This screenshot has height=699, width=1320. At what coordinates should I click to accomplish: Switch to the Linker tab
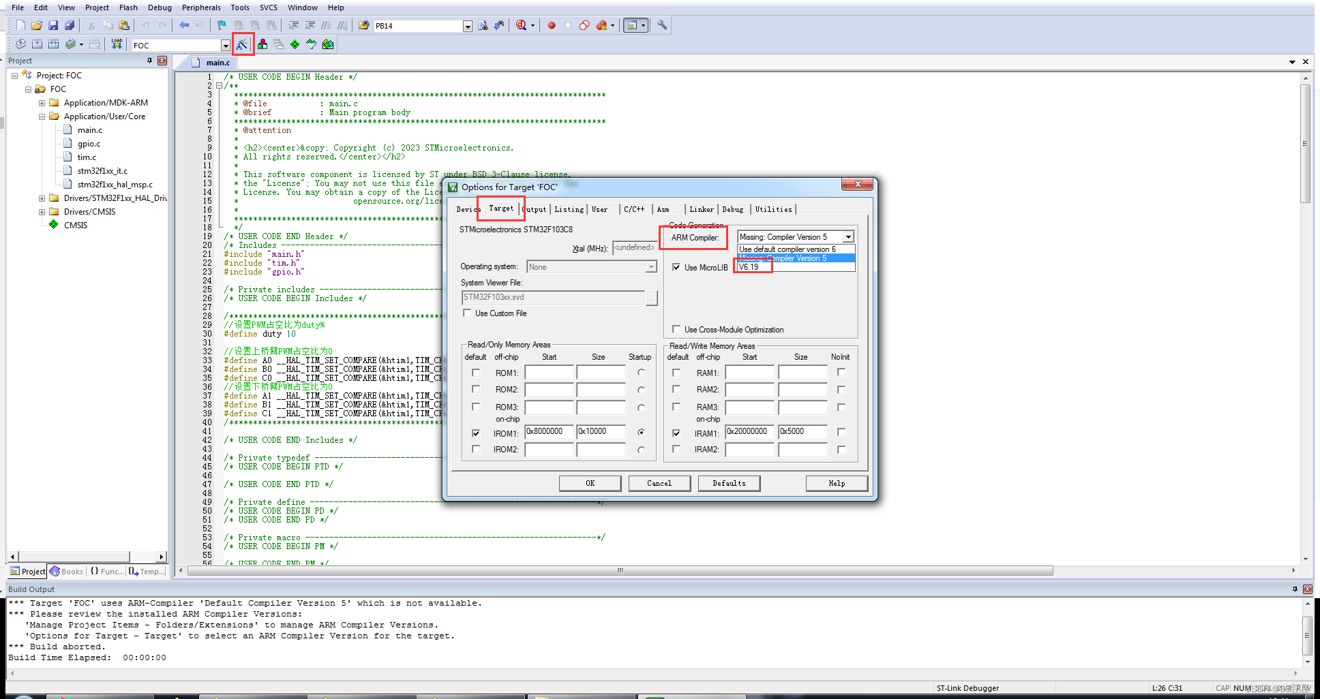tap(702, 209)
